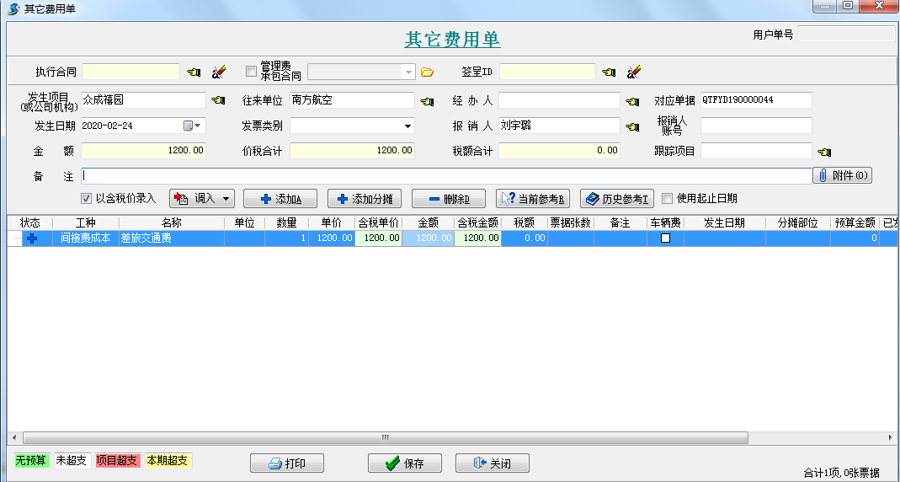The height and width of the screenshot is (482, 900).
Task: Focus the 报销人账号 input field
Action: coord(756,126)
